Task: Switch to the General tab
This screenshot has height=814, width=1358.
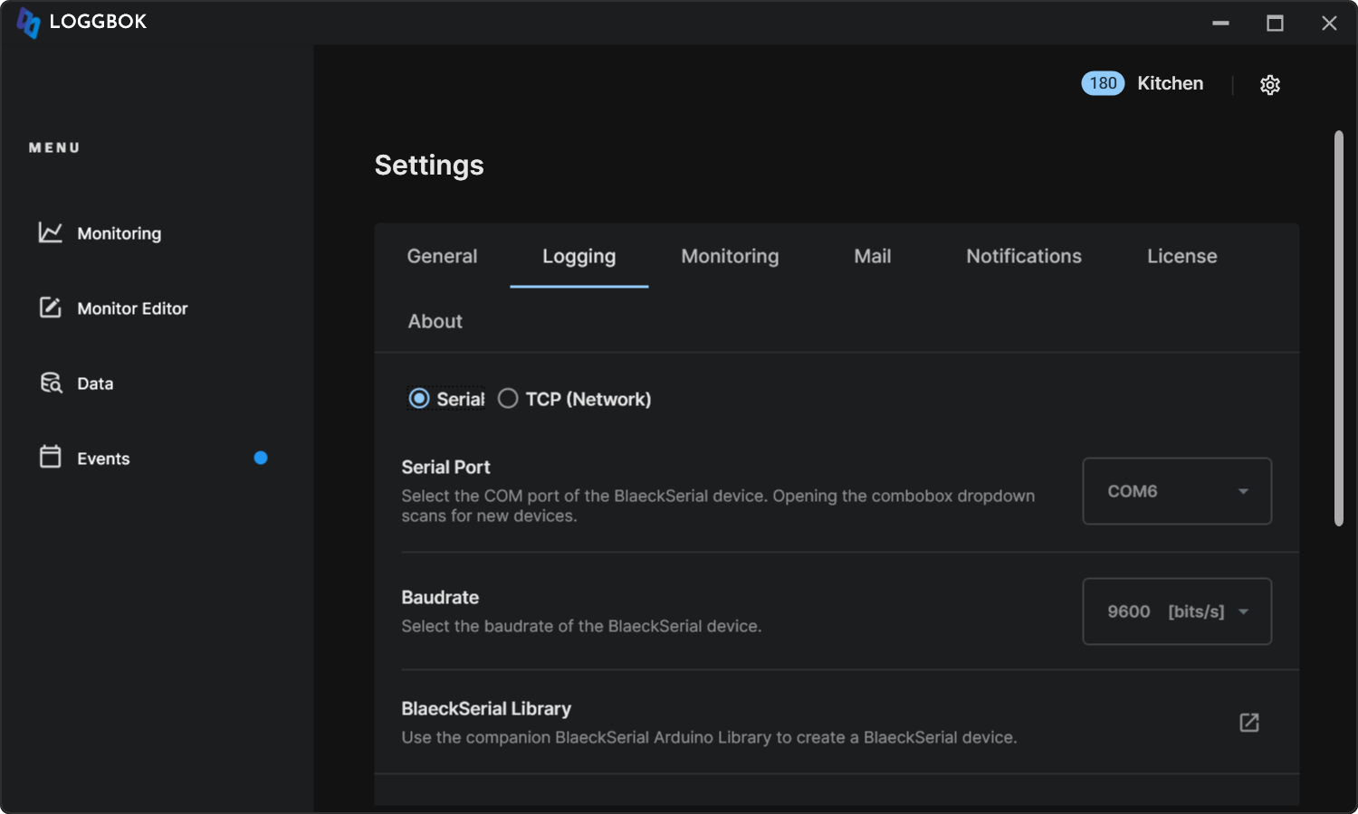Action: 442,256
